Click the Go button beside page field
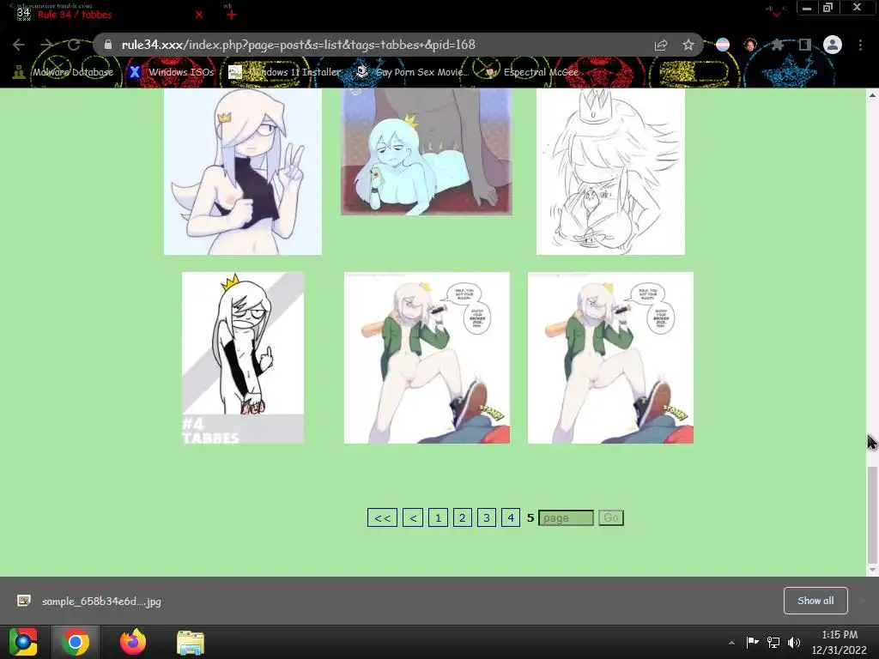879x659 pixels. click(x=611, y=517)
